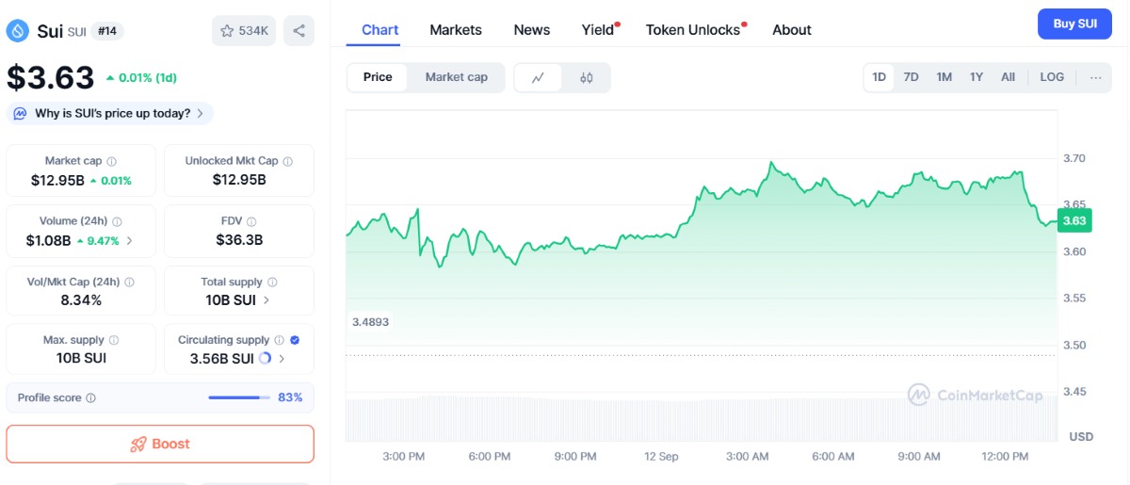Select Market cap chart mode
This screenshot has height=485, width=1130.
tap(457, 77)
